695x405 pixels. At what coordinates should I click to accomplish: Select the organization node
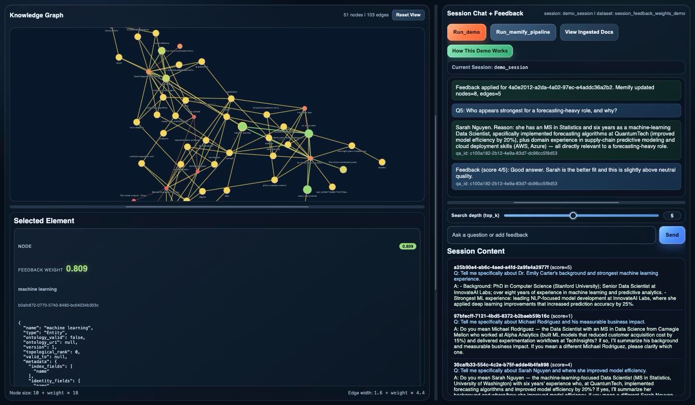pos(231,98)
